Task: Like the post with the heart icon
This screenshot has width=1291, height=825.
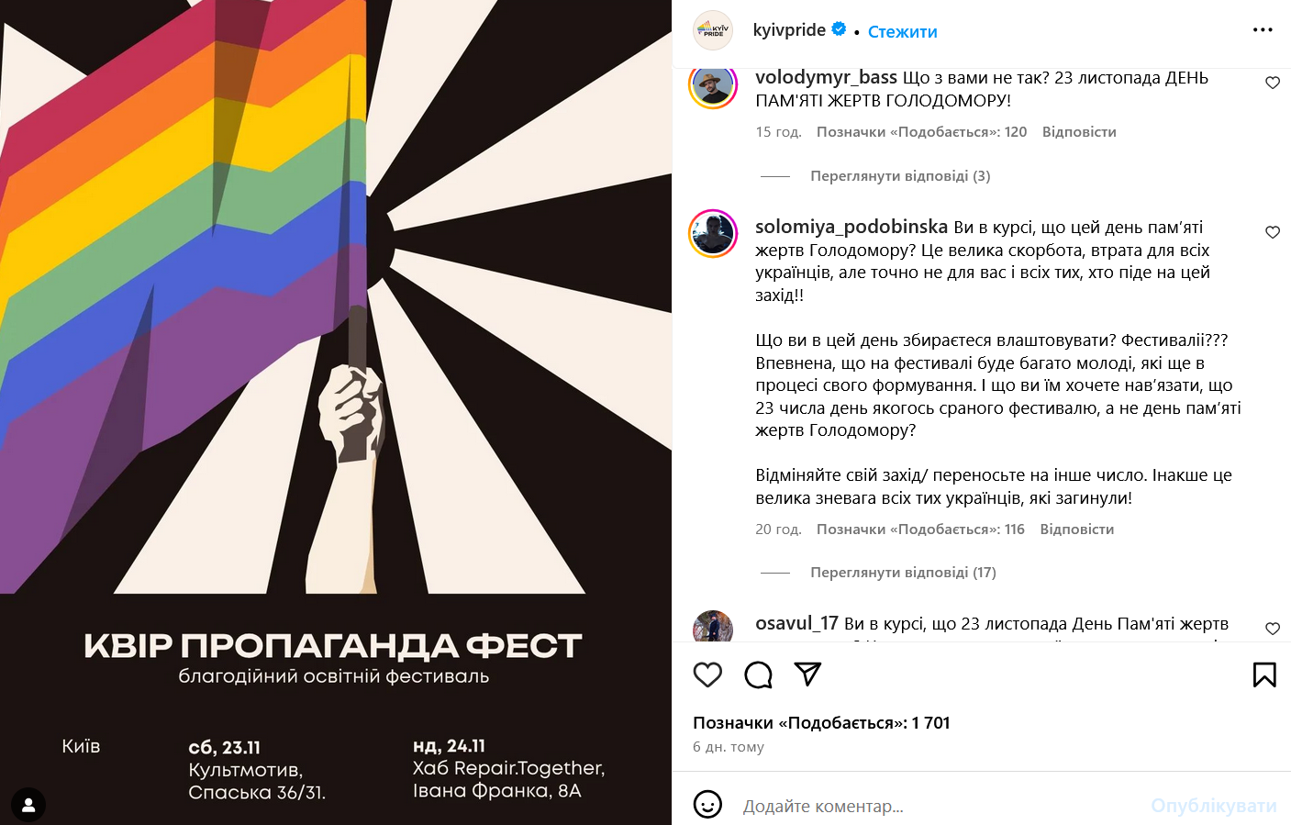Action: [707, 675]
